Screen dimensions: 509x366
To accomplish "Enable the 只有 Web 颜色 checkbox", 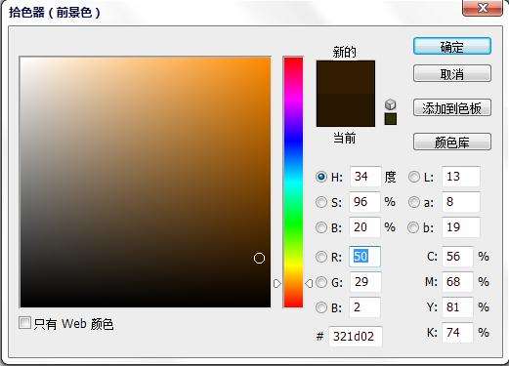I will click(24, 323).
